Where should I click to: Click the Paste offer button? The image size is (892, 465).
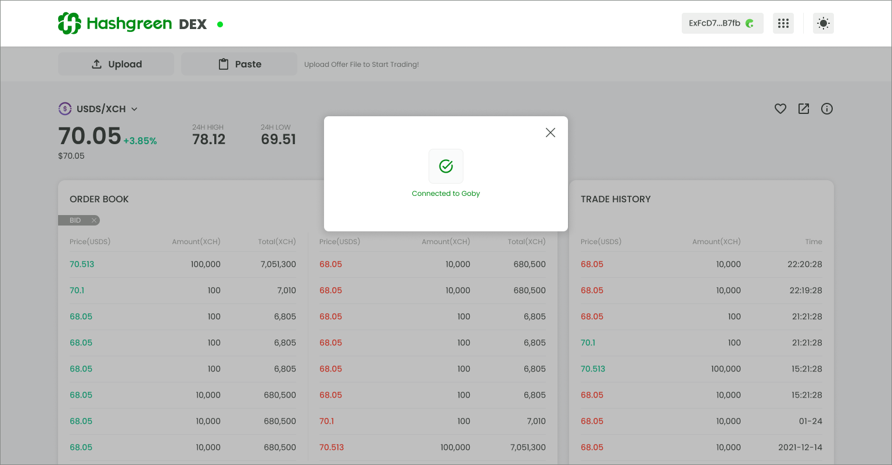[239, 64]
